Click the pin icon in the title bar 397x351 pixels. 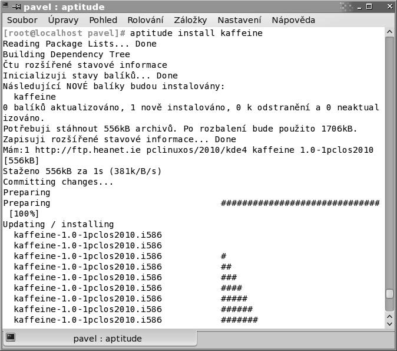tap(16, 7)
